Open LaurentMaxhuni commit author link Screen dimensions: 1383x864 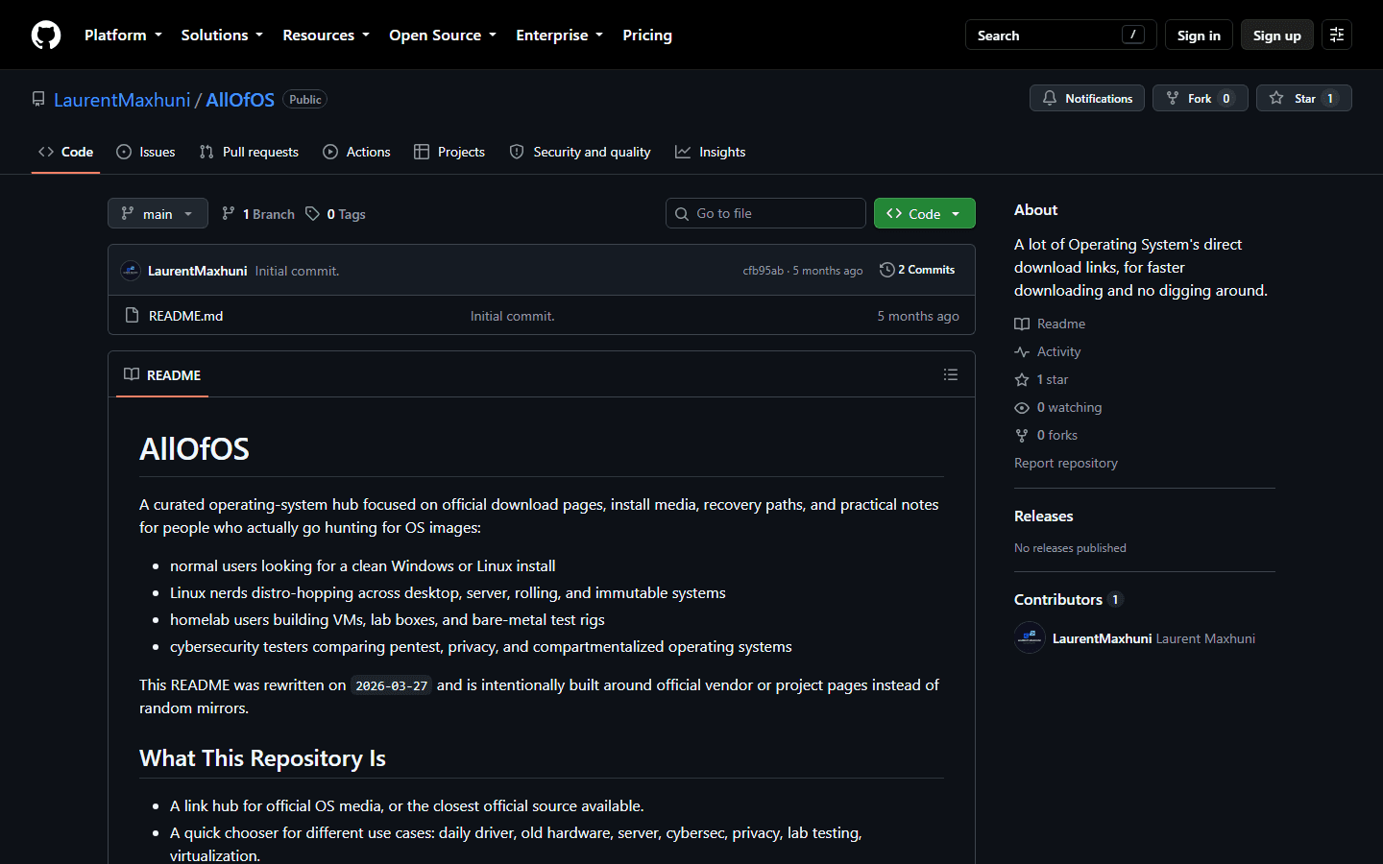point(197,271)
